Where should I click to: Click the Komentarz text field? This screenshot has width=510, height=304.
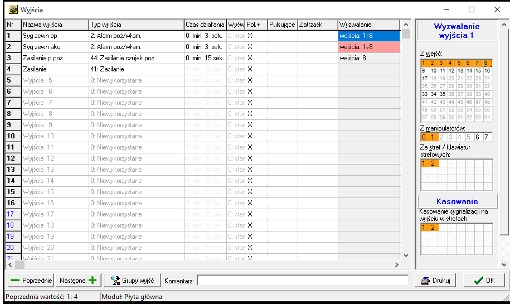[x=303, y=281]
